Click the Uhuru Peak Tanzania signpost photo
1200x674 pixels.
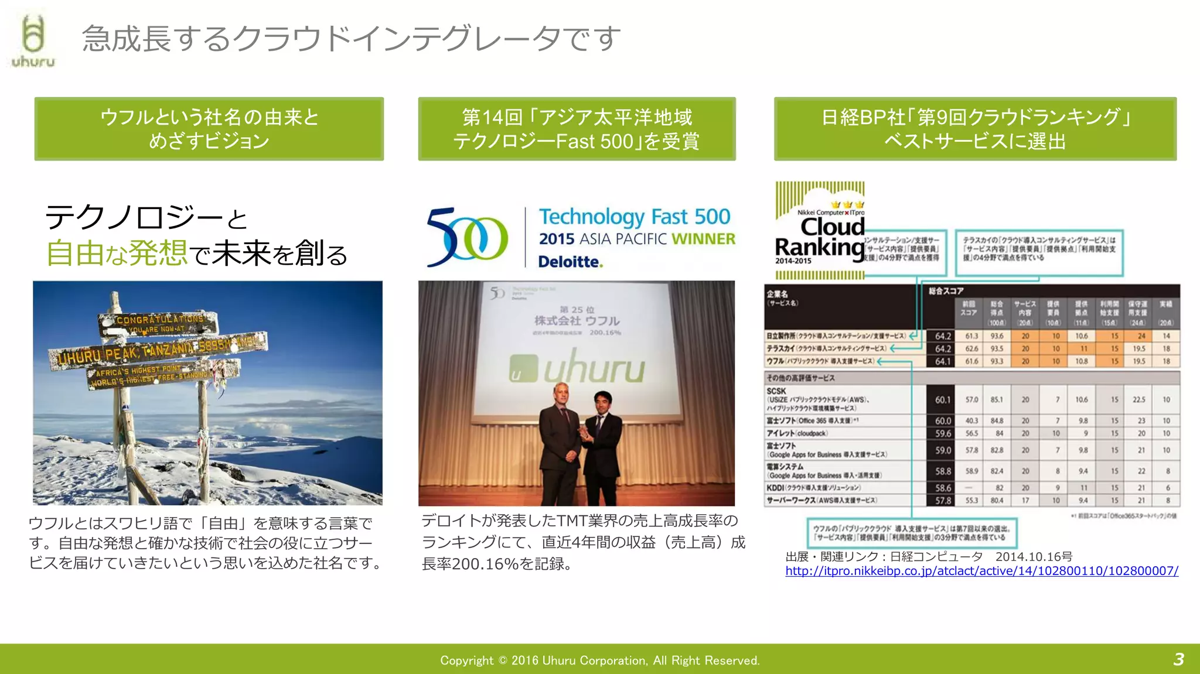point(207,393)
